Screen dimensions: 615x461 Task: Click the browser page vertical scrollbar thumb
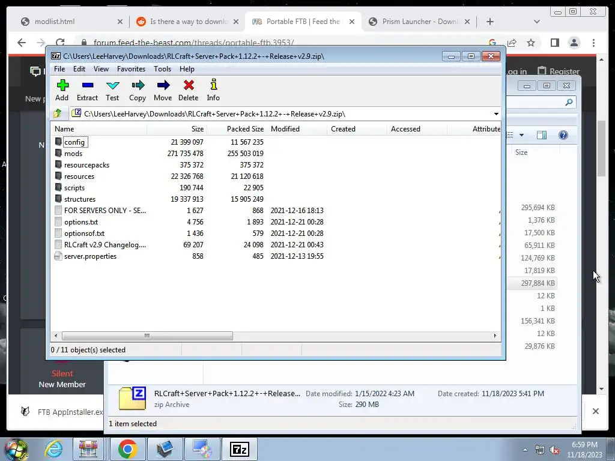(602, 149)
